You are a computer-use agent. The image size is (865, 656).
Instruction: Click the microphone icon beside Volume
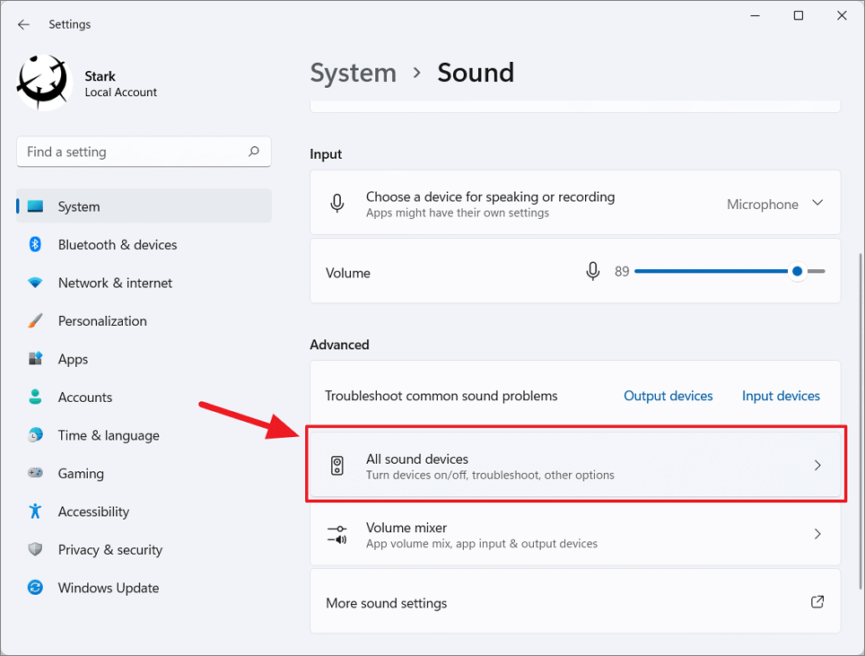[x=592, y=271]
